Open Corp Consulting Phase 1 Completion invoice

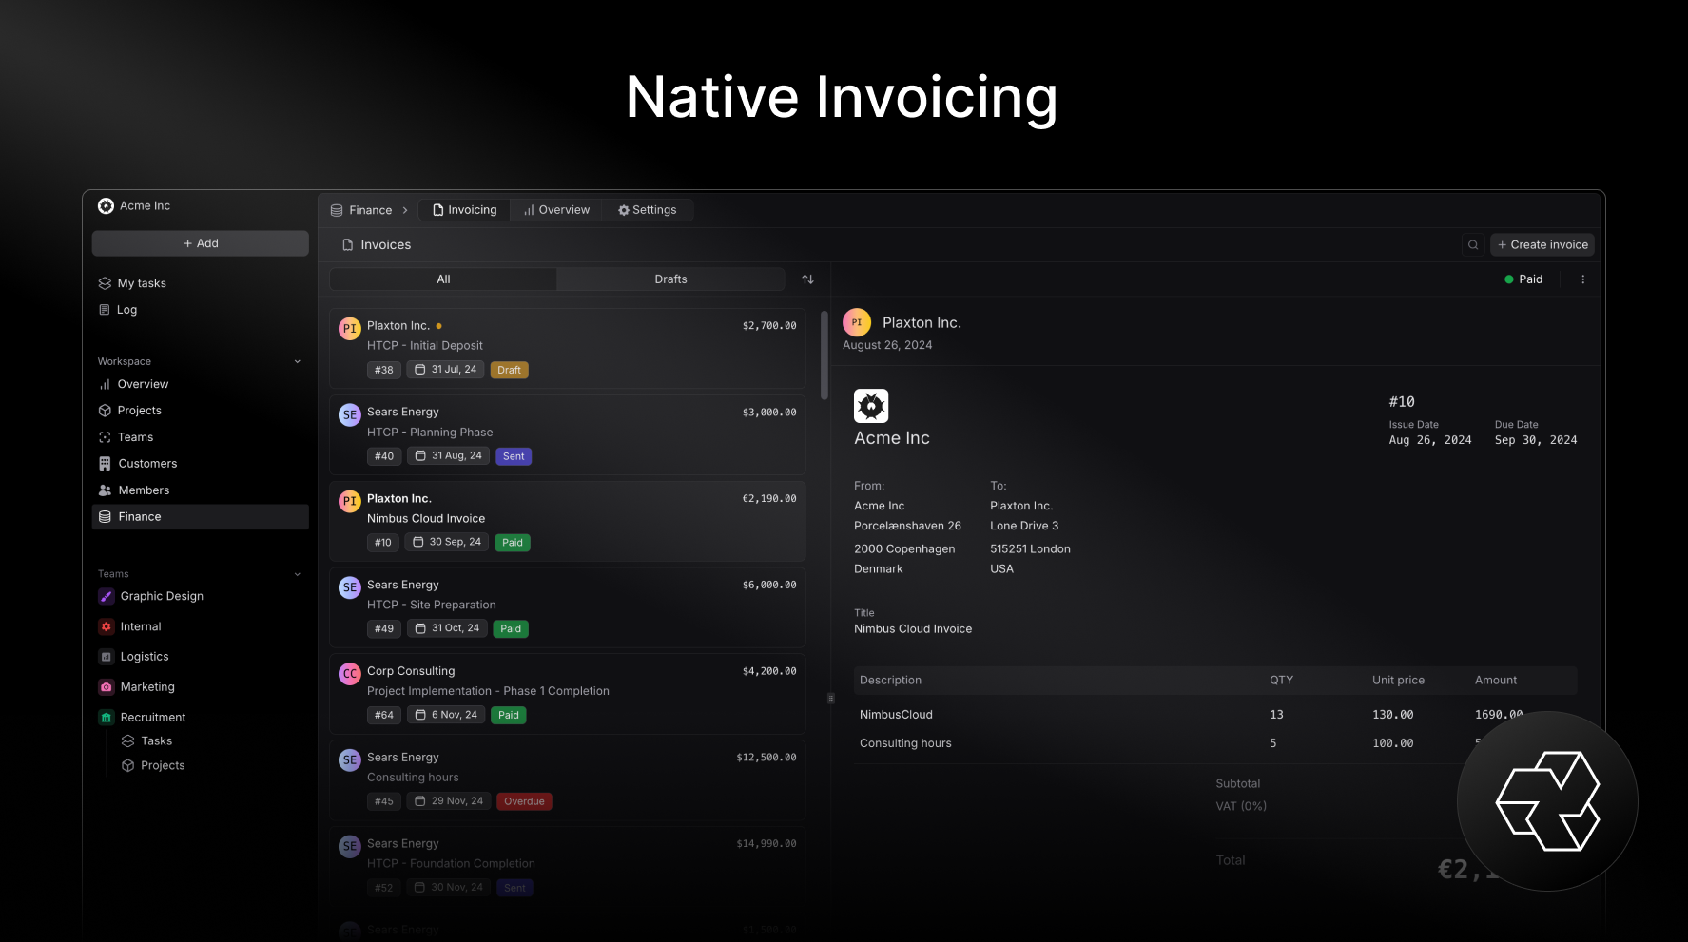click(x=568, y=694)
